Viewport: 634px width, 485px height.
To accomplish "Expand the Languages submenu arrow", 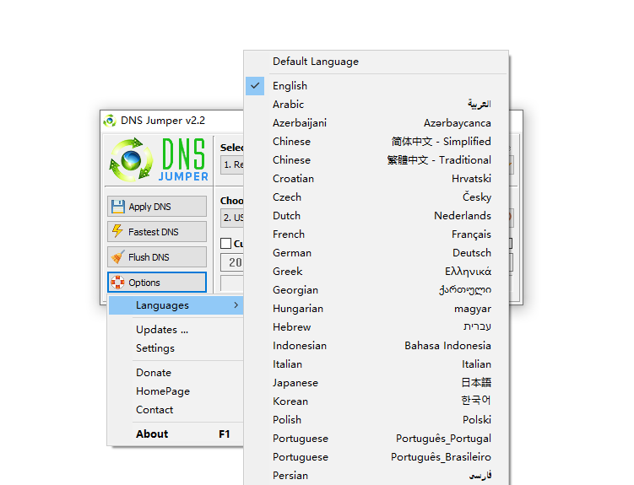I will pos(236,305).
